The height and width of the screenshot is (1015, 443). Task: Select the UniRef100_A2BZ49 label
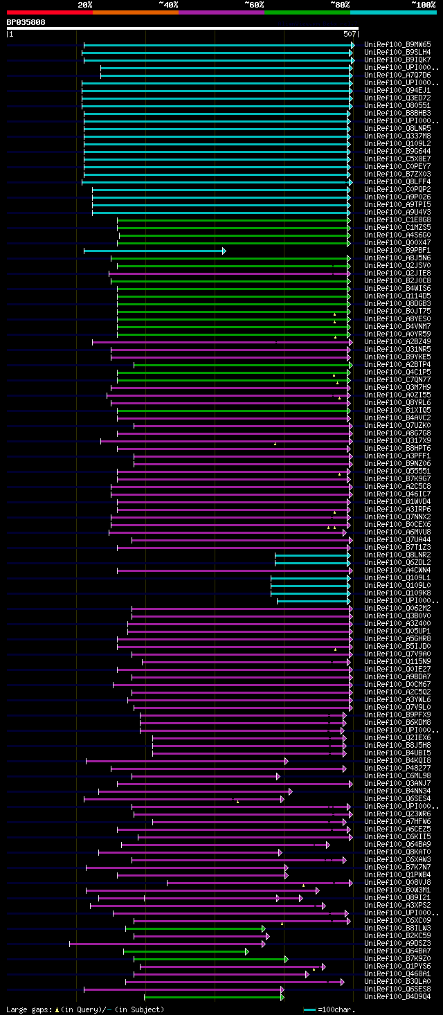(397, 341)
